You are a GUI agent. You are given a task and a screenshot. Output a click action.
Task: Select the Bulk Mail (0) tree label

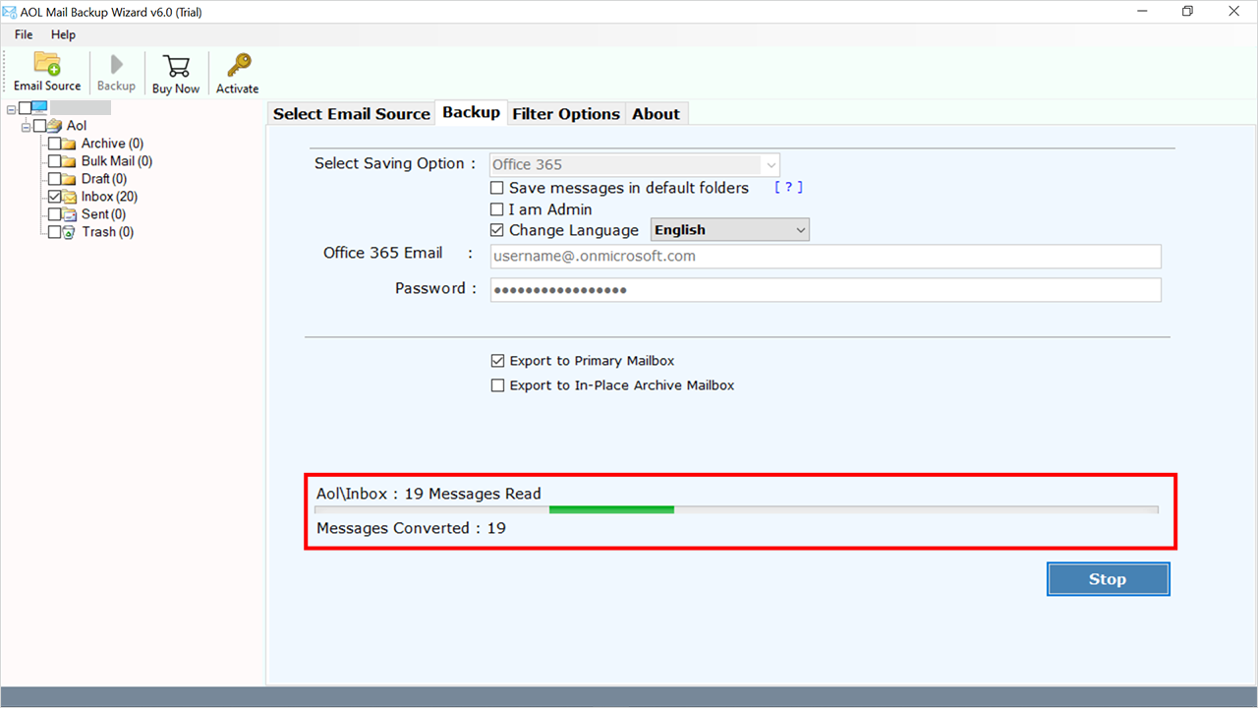point(117,161)
